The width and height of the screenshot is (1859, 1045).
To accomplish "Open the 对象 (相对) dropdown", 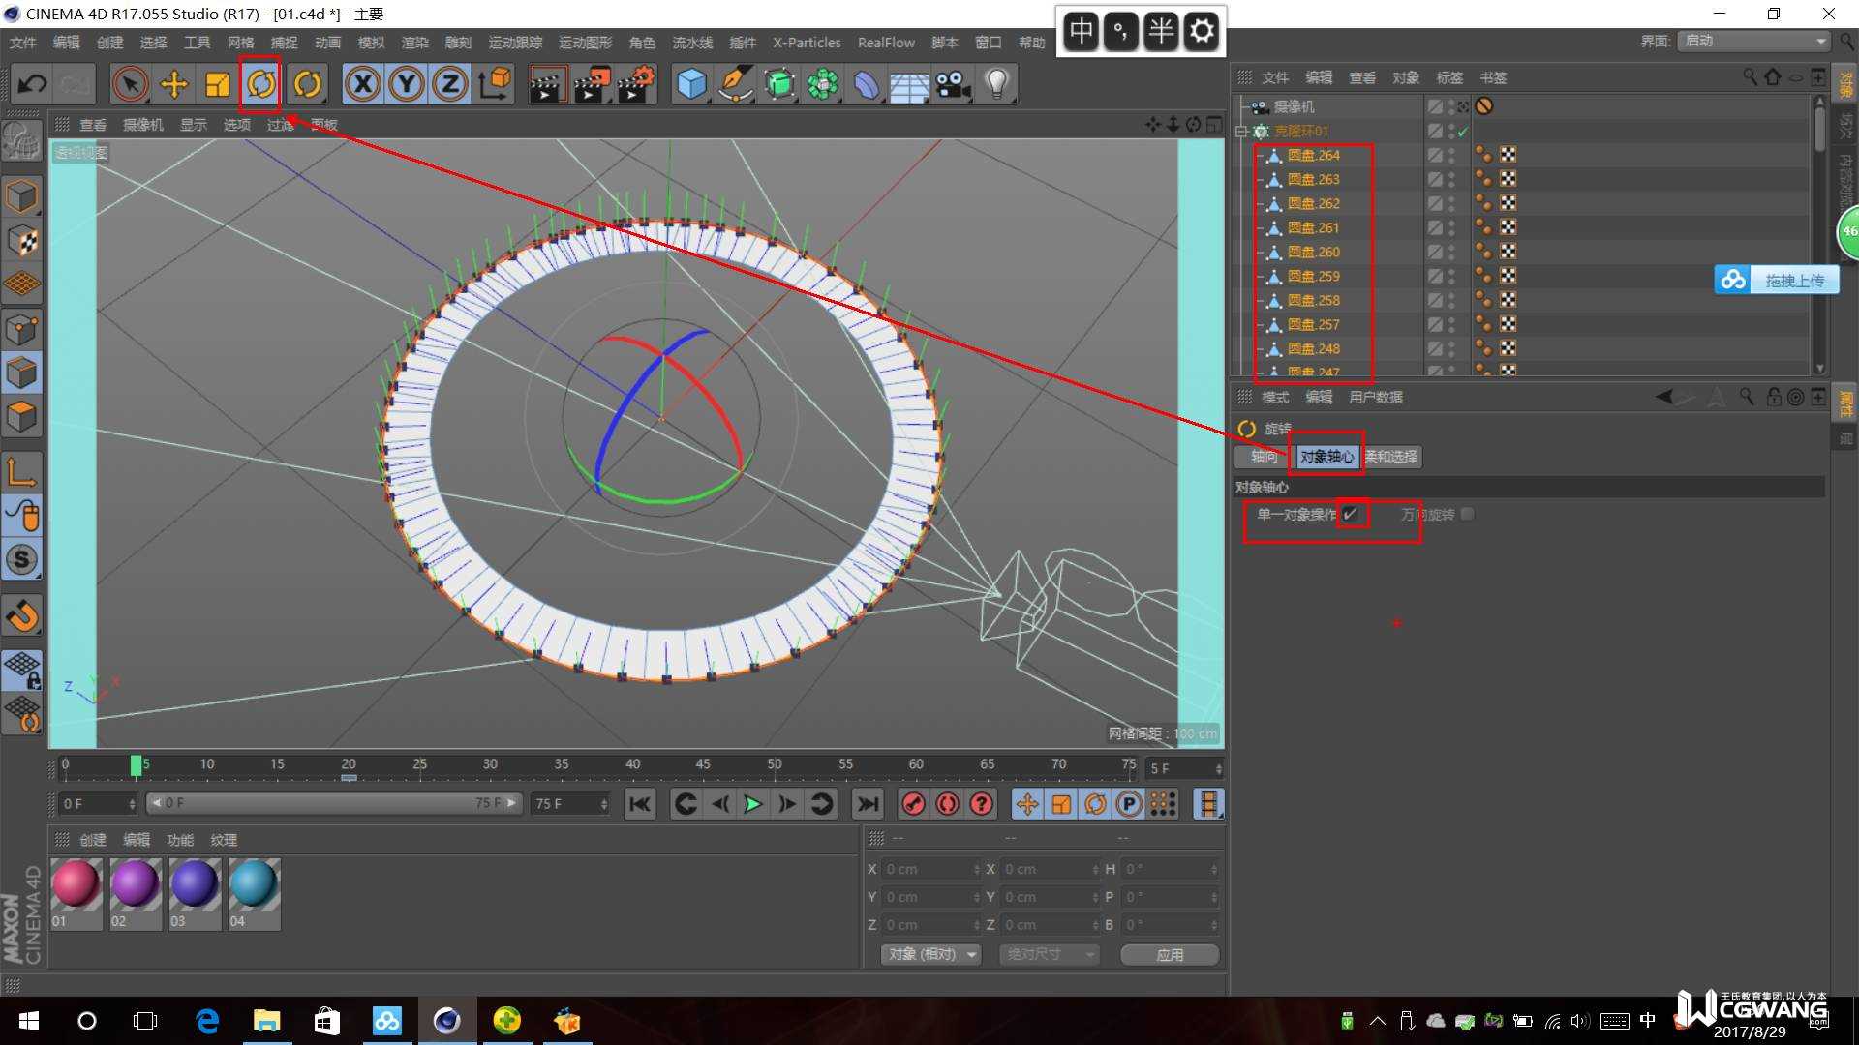I will [930, 954].
